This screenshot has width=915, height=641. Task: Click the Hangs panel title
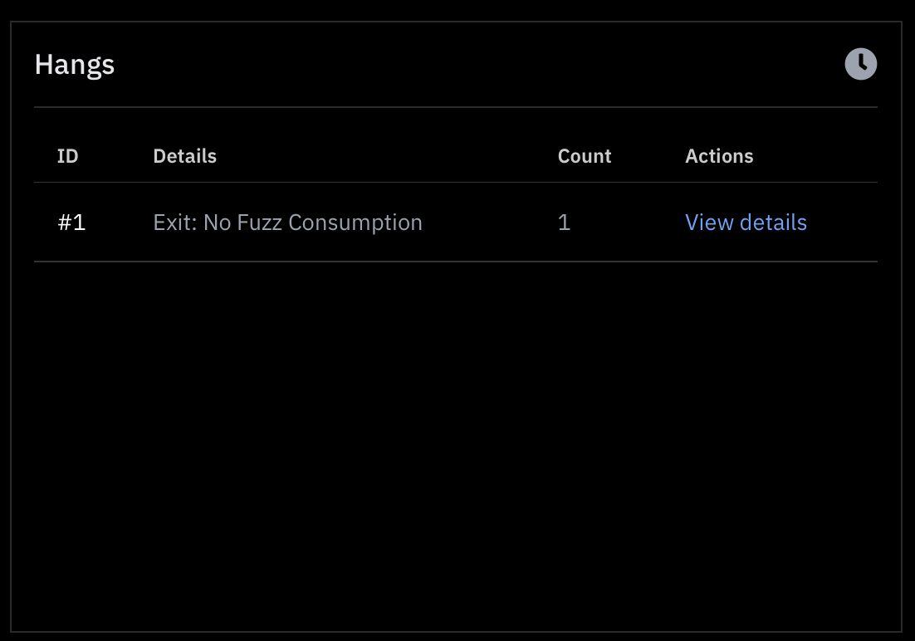point(74,64)
